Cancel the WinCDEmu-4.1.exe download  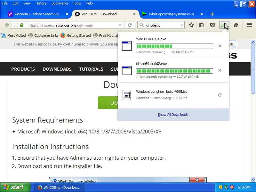220,46
